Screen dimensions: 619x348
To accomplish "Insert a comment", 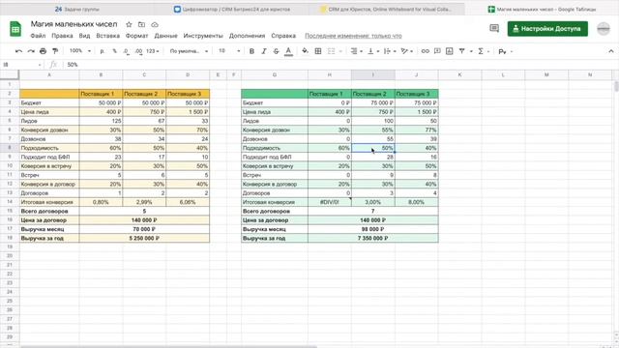I will click(x=437, y=51).
